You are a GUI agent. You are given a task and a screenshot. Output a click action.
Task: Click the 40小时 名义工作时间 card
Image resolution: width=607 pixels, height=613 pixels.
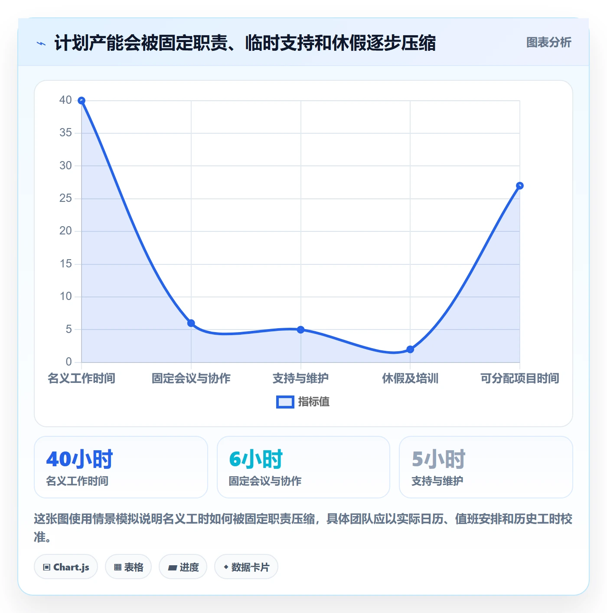121,467
